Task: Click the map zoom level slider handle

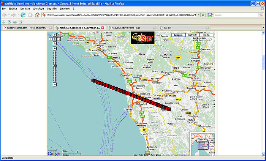Action: point(54,65)
